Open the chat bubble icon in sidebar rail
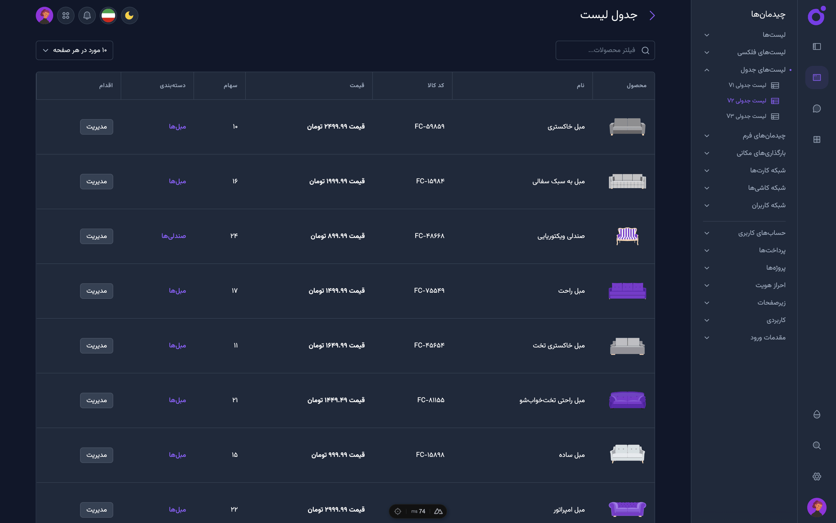 (x=816, y=109)
